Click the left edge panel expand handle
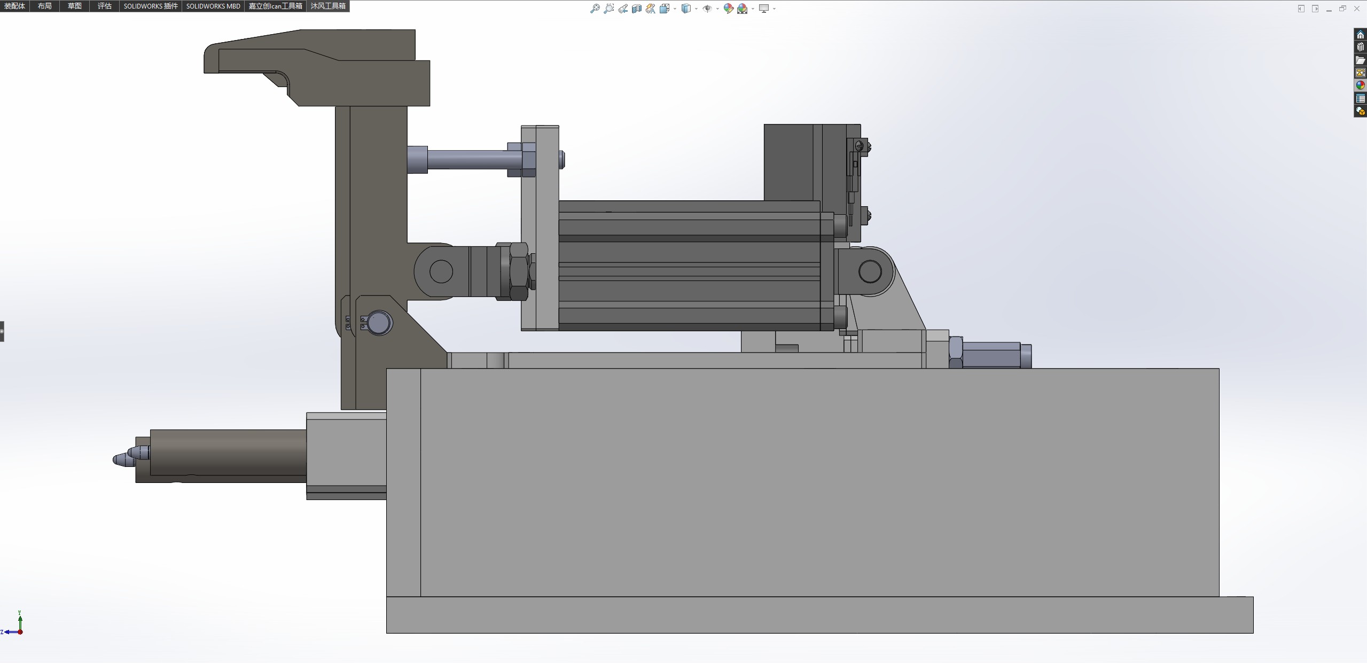This screenshot has width=1367, height=663. coord(2,331)
